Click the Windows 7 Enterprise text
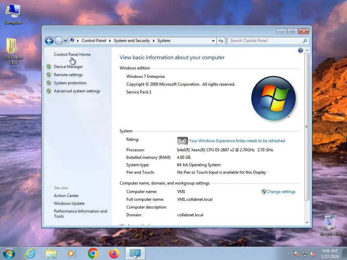The image size is (347, 260). pos(145,77)
